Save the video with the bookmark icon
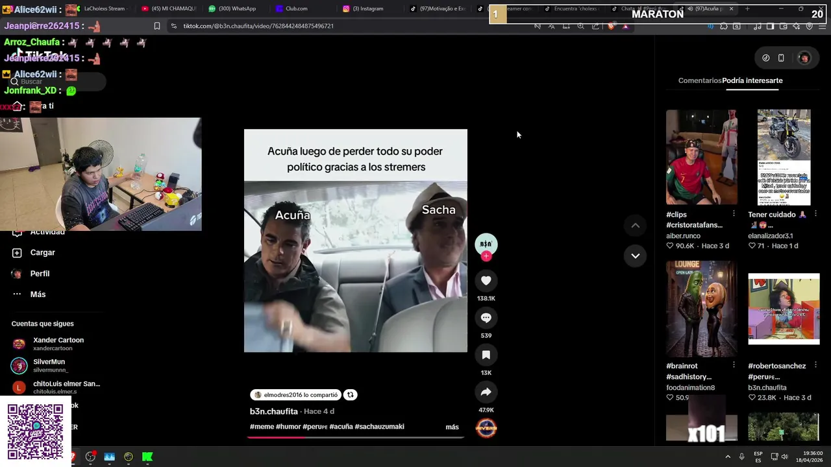The image size is (831, 467). coord(486,355)
